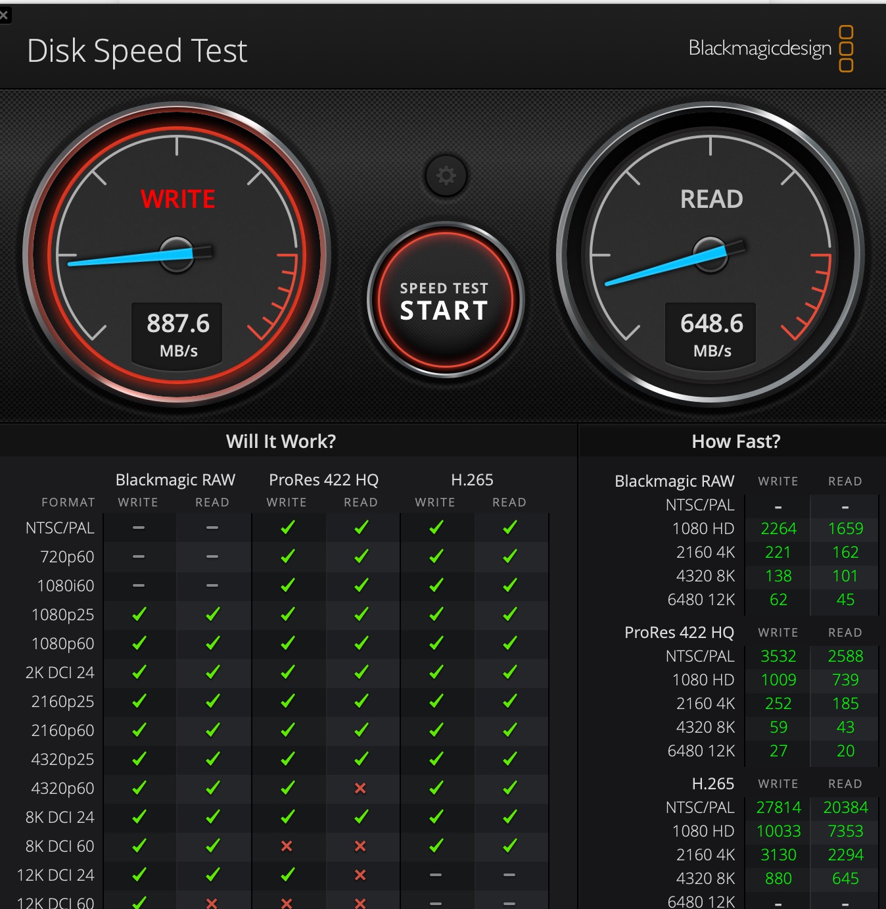Select the 1080p25 format row label
The width and height of the screenshot is (886, 909).
click(x=63, y=615)
